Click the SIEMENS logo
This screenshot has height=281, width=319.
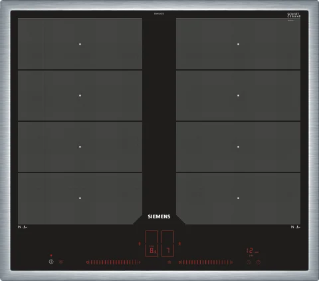tap(159, 216)
